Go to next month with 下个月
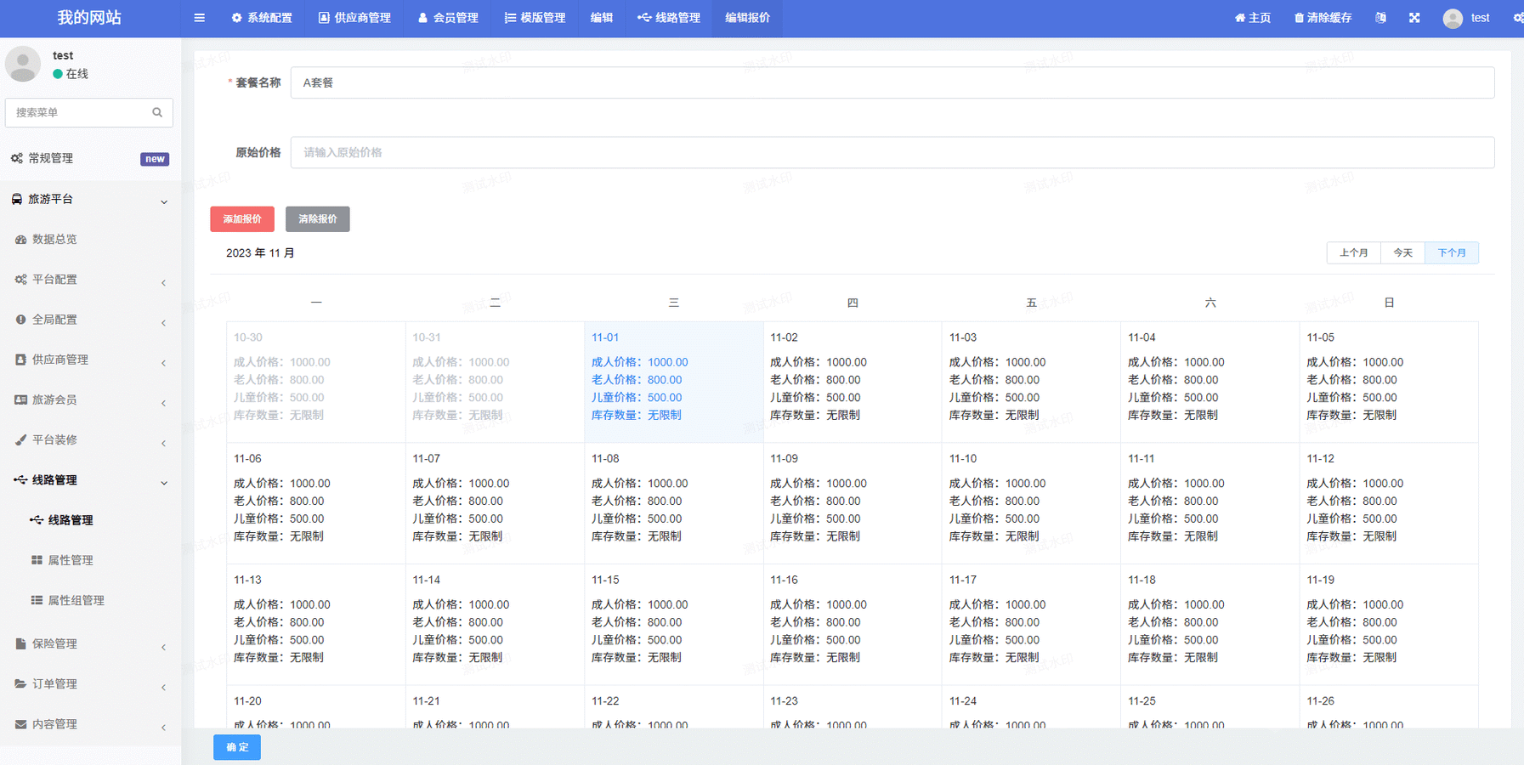The height and width of the screenshot is (765, 1524). 1451,253
